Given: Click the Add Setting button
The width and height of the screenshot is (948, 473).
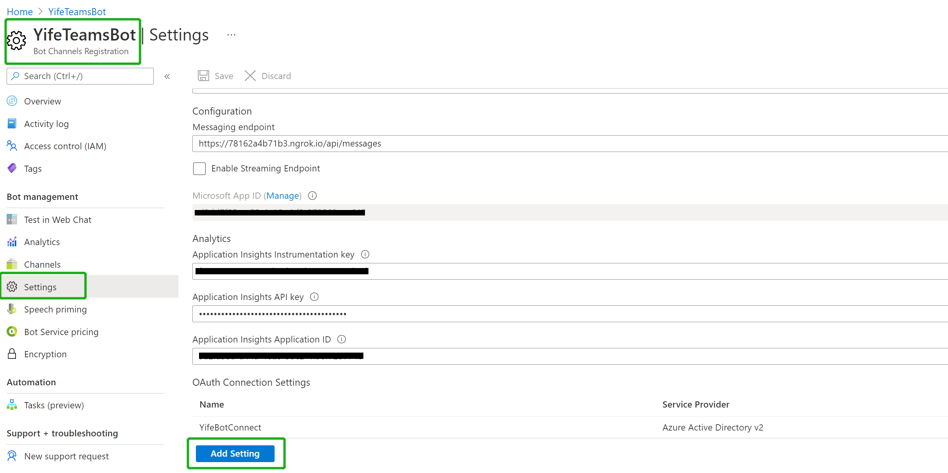Looking at the screenshot, I should [x=235, y=454].
